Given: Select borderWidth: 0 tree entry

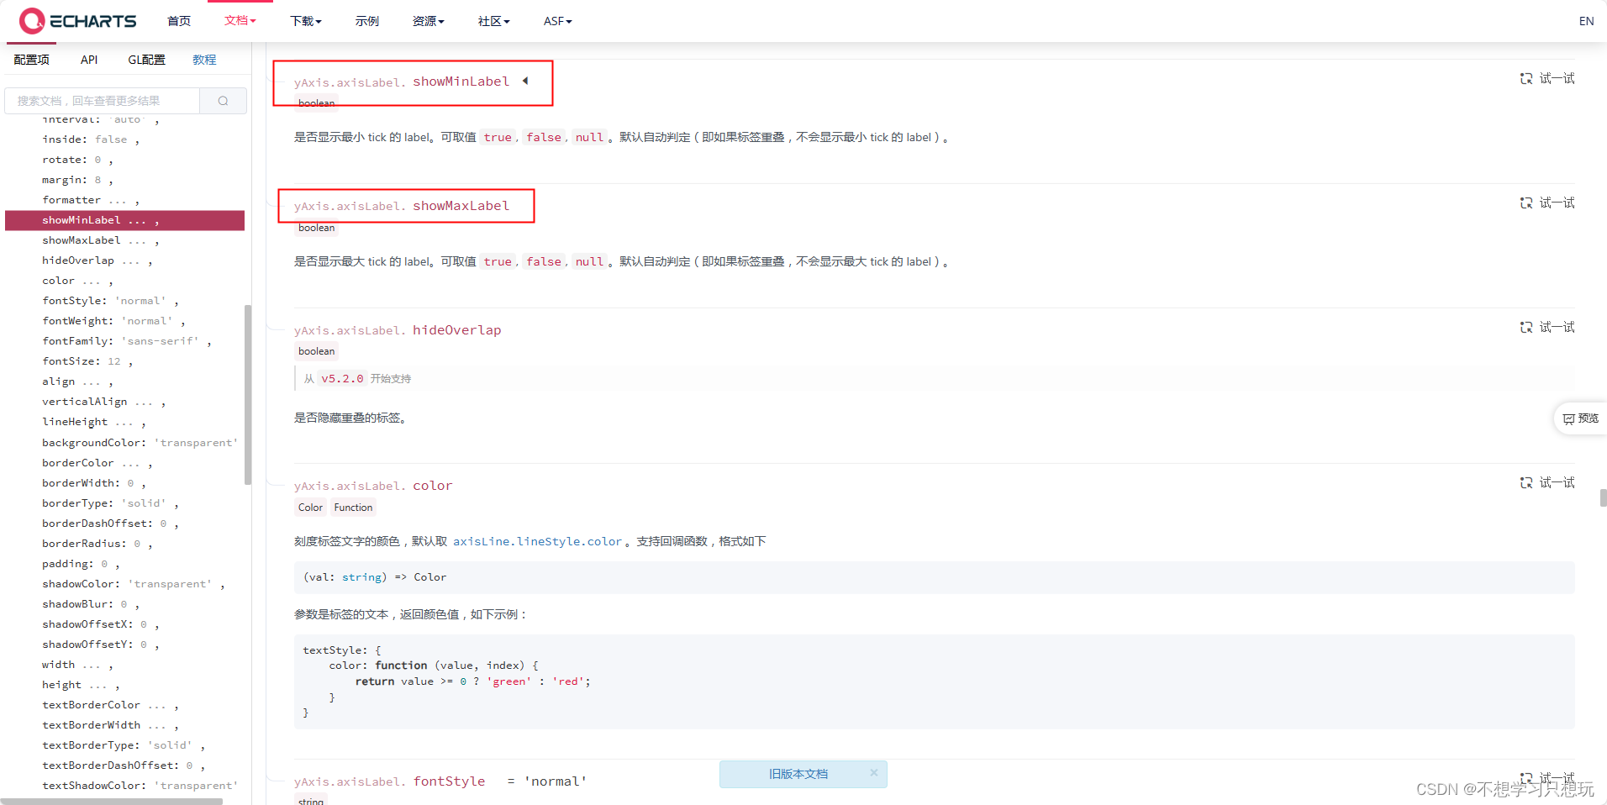Looking at the screenshot, I should coord(94,483).
